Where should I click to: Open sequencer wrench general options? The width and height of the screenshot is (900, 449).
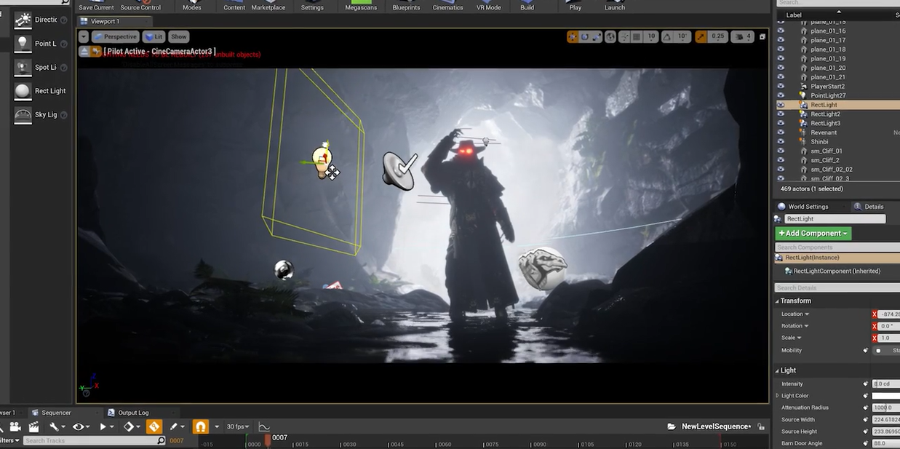(58, 426)
